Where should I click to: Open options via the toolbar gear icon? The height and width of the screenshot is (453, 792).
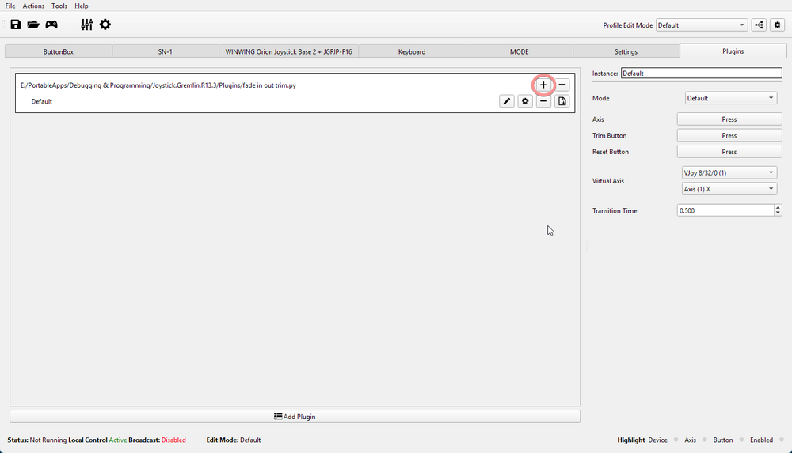pos(105,25)
